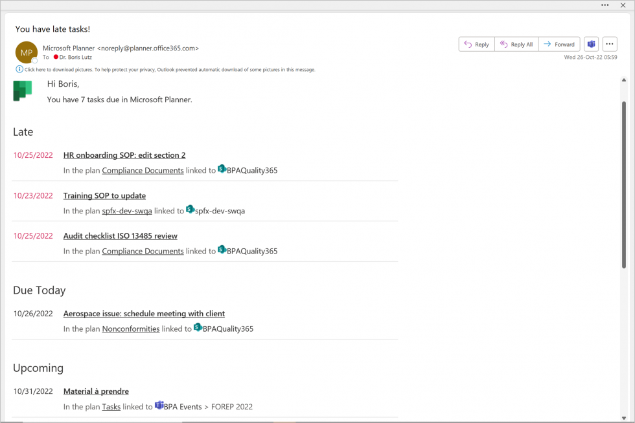Open the more message actions menu
This screenshot has width=635, height=423.
click(x=610, y=44)
